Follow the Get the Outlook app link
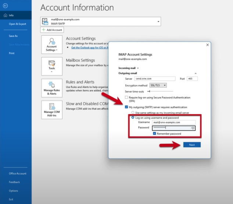233x204 pixels. [90, 48]
